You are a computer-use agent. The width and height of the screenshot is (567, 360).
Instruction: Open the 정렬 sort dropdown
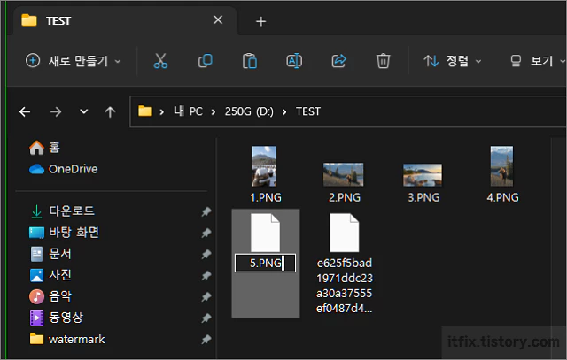pyautogui.click(x=453, y=61)
